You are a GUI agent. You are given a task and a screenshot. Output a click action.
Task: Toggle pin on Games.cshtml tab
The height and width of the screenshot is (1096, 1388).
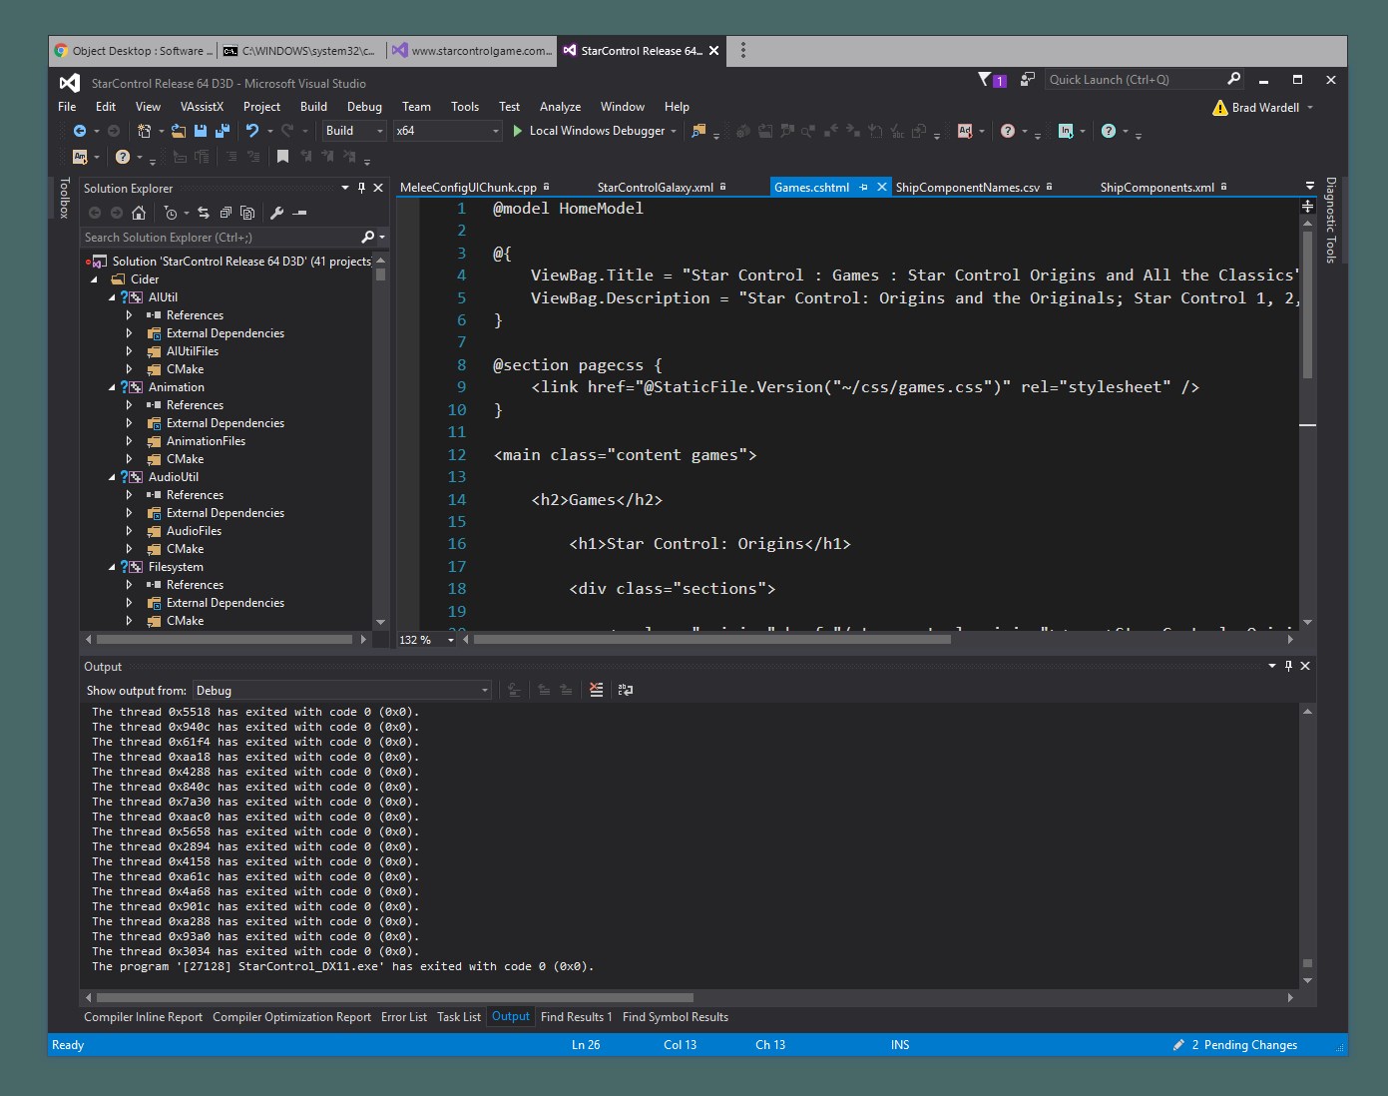863,188
